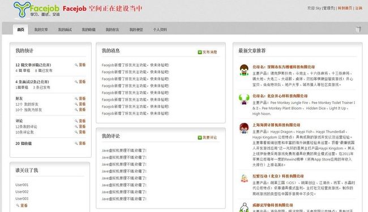The width and height of the screenshot is (368, 212).
Task: Click green plus icon beside 我要评论
Action: (x=200, y=137)
